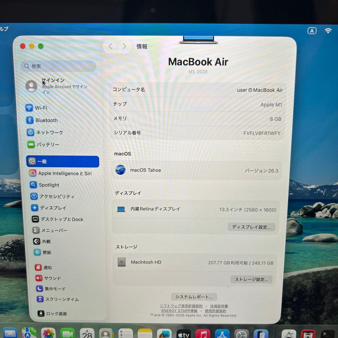Click the 'MacBook Air' title heading
The width and height of the screenshot is (338, 338).
tap(198, 62)
